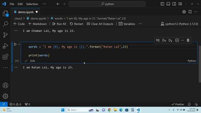Open Microsoft Edge from taskbar
The width and height of the screenshot is (201, 113).
(121, 110)
